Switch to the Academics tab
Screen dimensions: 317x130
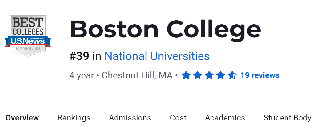coord(225,118)
